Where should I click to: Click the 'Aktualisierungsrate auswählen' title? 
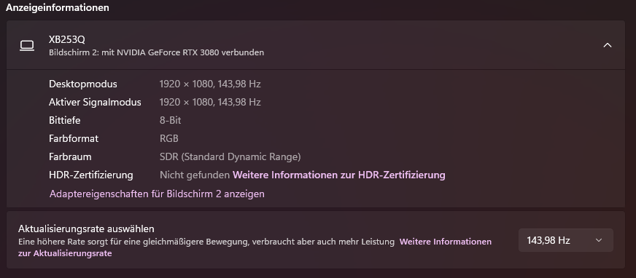pyautogui.click(x=86, y=229)
